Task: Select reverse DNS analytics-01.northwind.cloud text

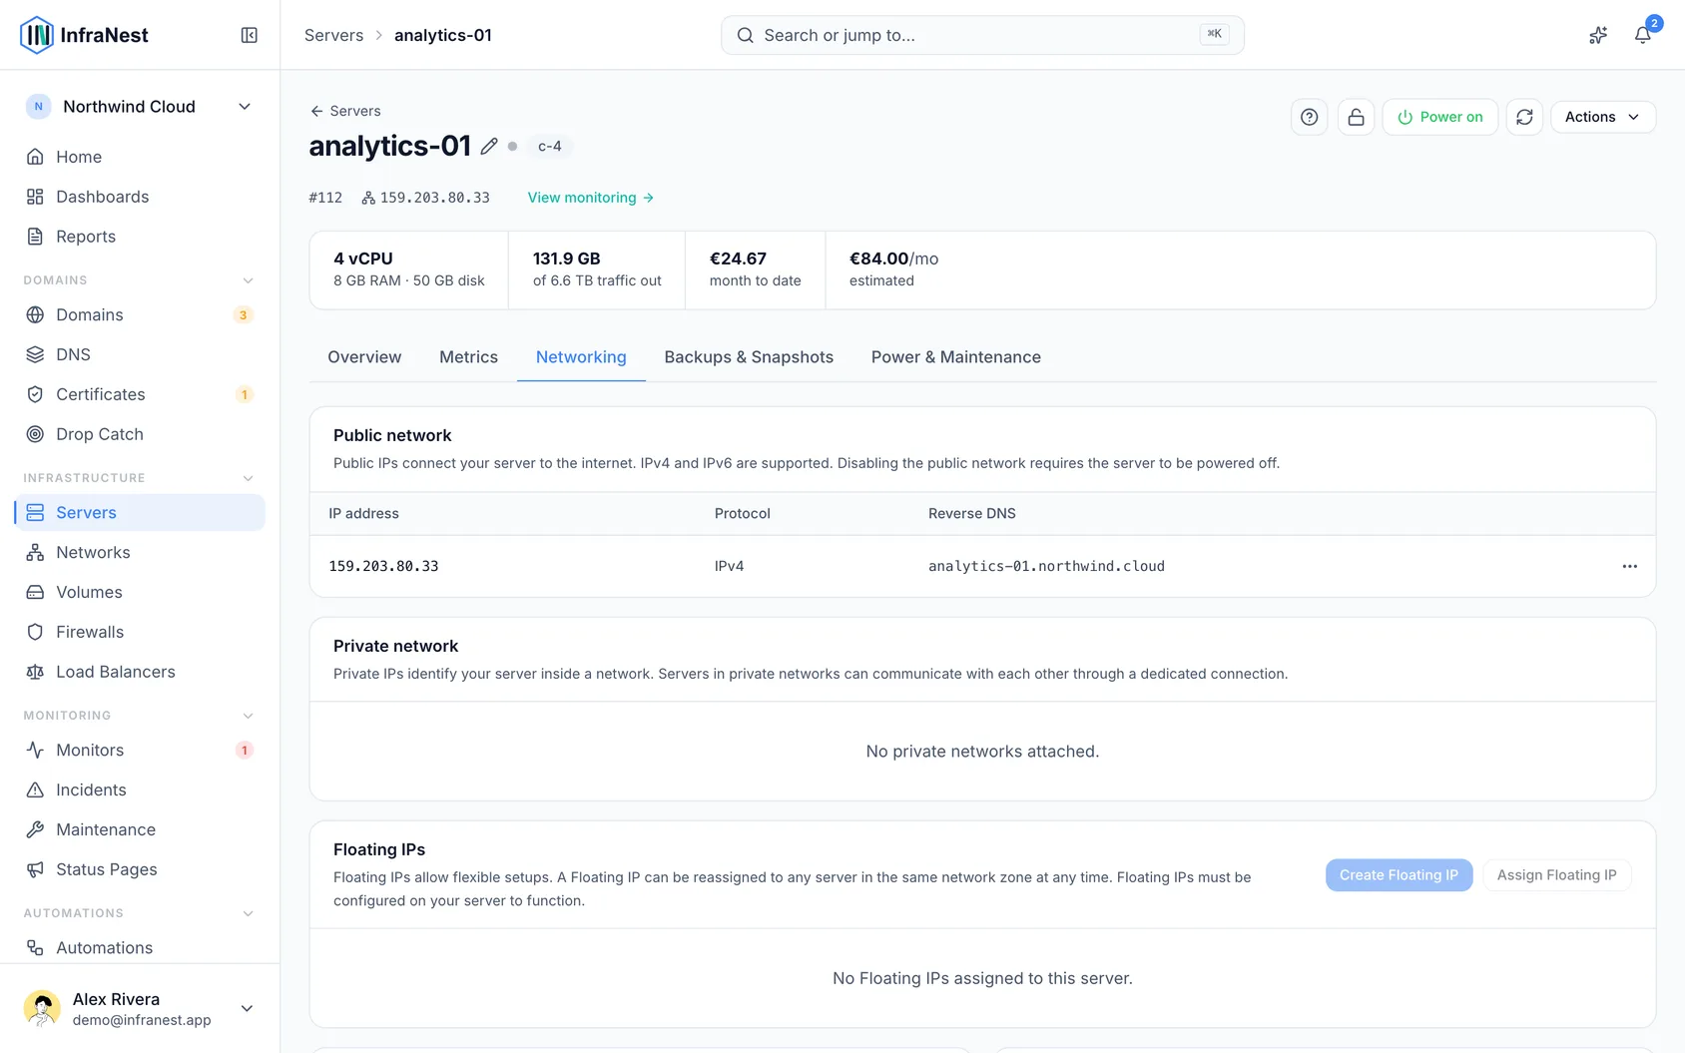Action: (x=1046, y=566)
